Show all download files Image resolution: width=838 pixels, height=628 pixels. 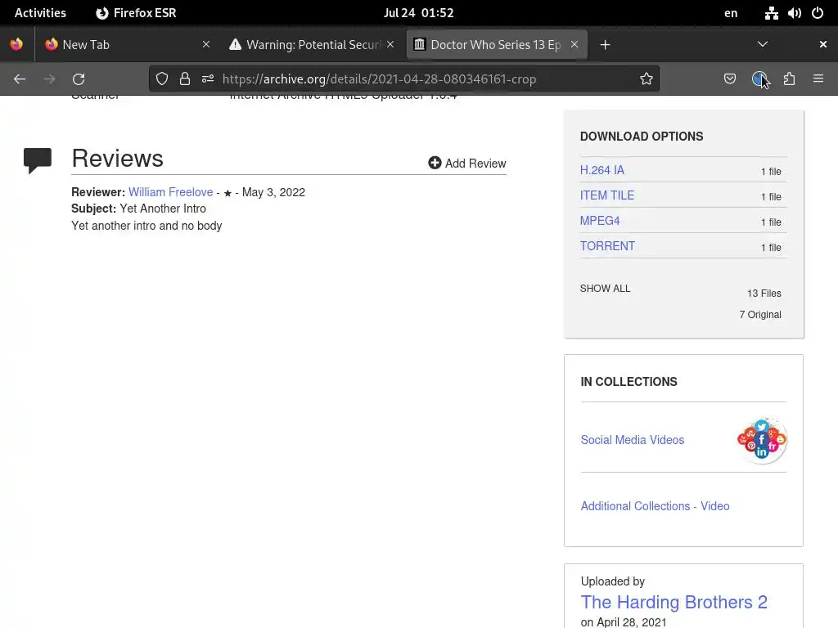[x=605, y=289]
